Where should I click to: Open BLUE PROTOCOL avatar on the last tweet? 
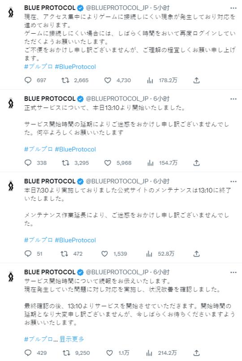pos(11,277)
